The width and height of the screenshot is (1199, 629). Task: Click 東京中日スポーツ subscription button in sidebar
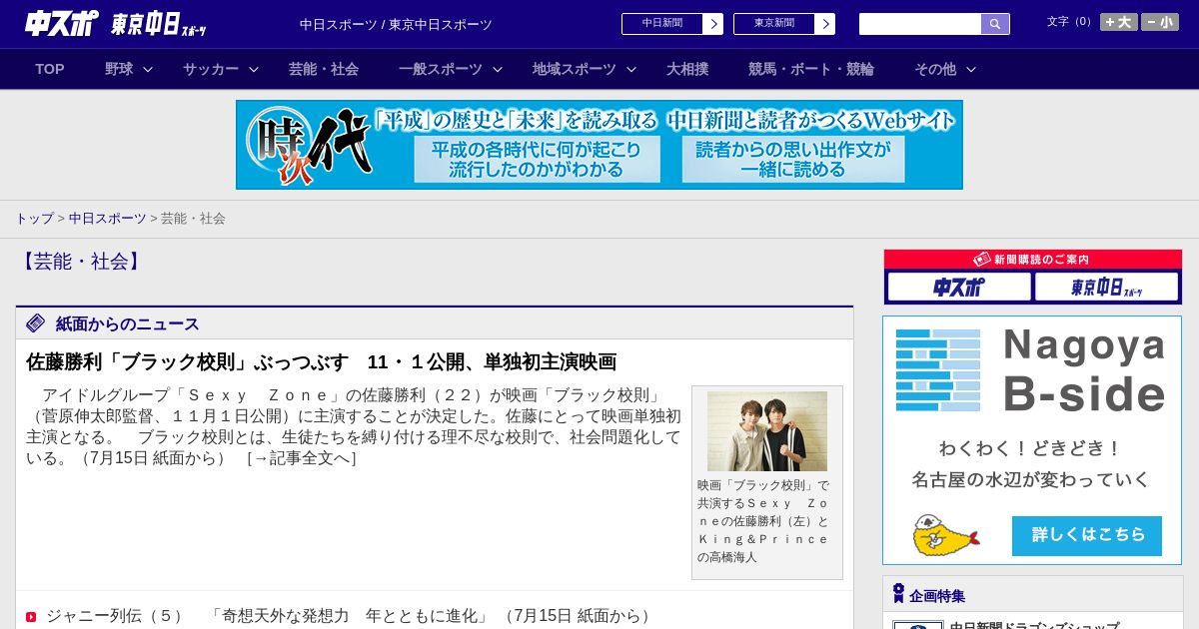(1106, 288)
